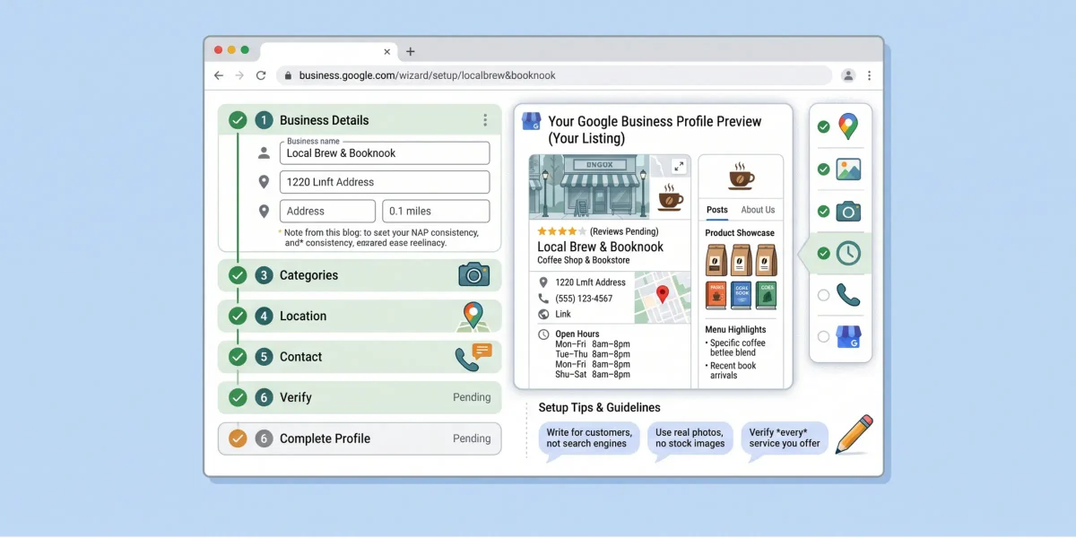Open Business Details three-dot options
The width and height of the screenshot is (1076, 538).
click(485, 120)
